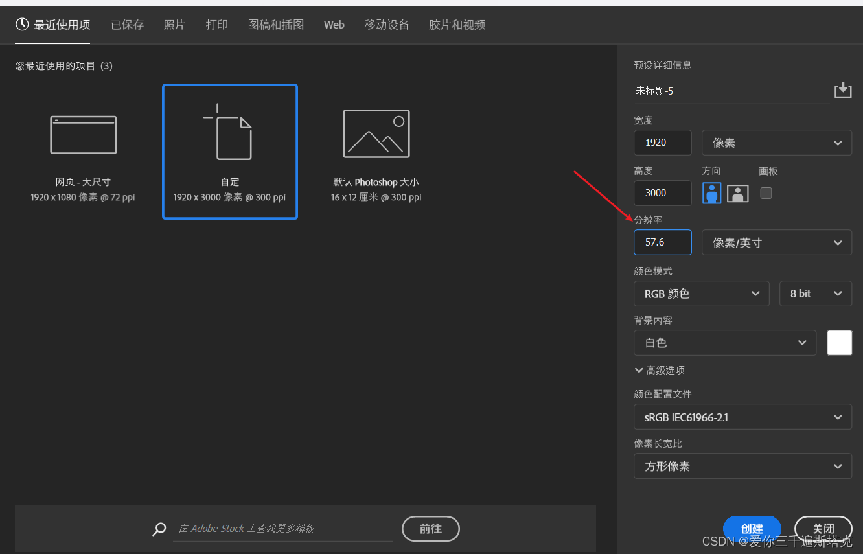Click the 默认 Photoshop 大小 image icon
This screenshot has width=863, height=554.
tap(376, 133)
